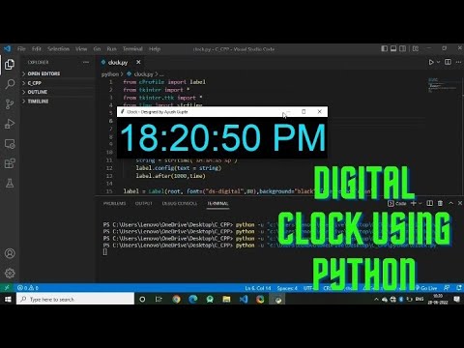464x348 pixels.
Task: Open the Explorer view in the activity bar
Action: point(10,65)
